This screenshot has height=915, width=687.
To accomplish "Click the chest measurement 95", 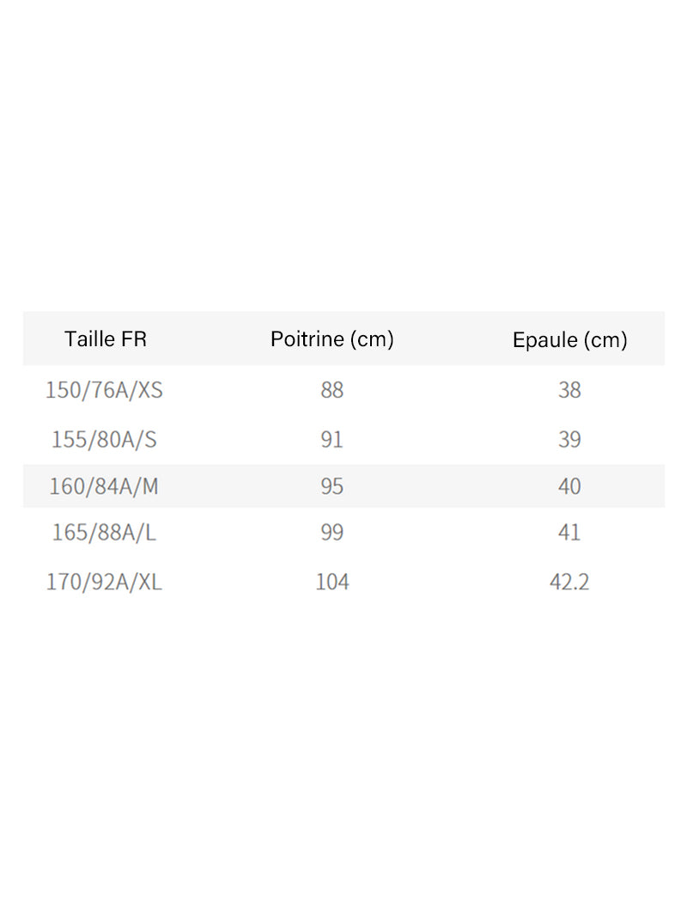I will click(331, 486).
